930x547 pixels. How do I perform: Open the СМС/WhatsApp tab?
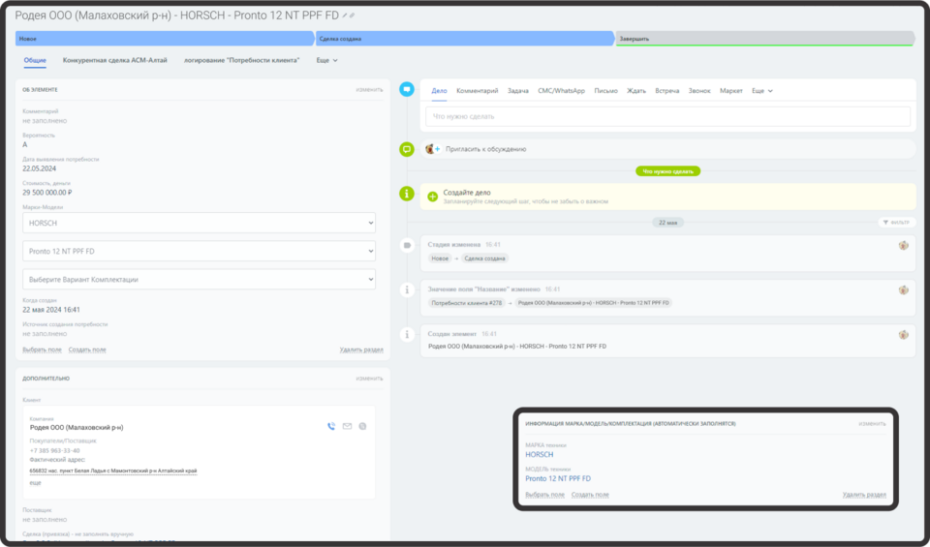coord(561,91)
